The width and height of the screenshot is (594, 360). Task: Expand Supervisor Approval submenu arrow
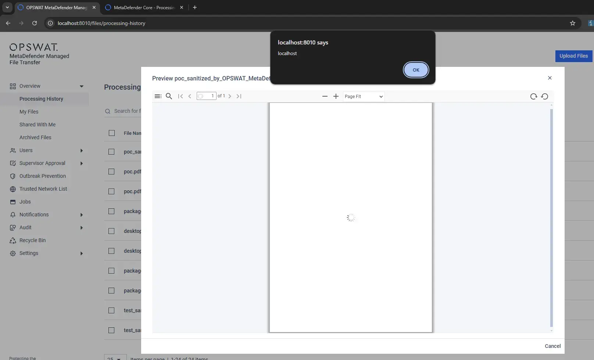point(82,163)
